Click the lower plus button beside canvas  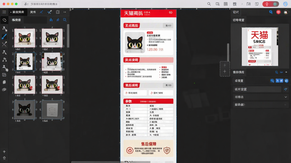pyautogui.click(x=225, y=71)
